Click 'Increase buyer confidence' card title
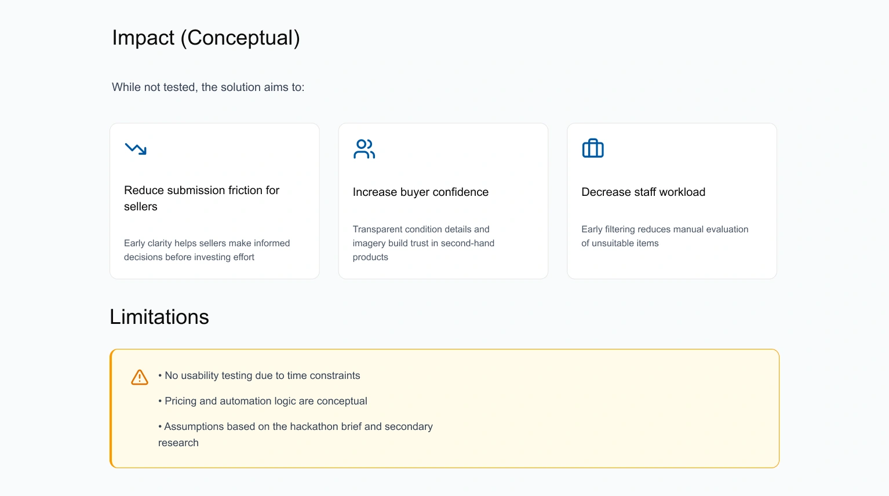This screenshot has height=496, width=889. tap(421, 192)
